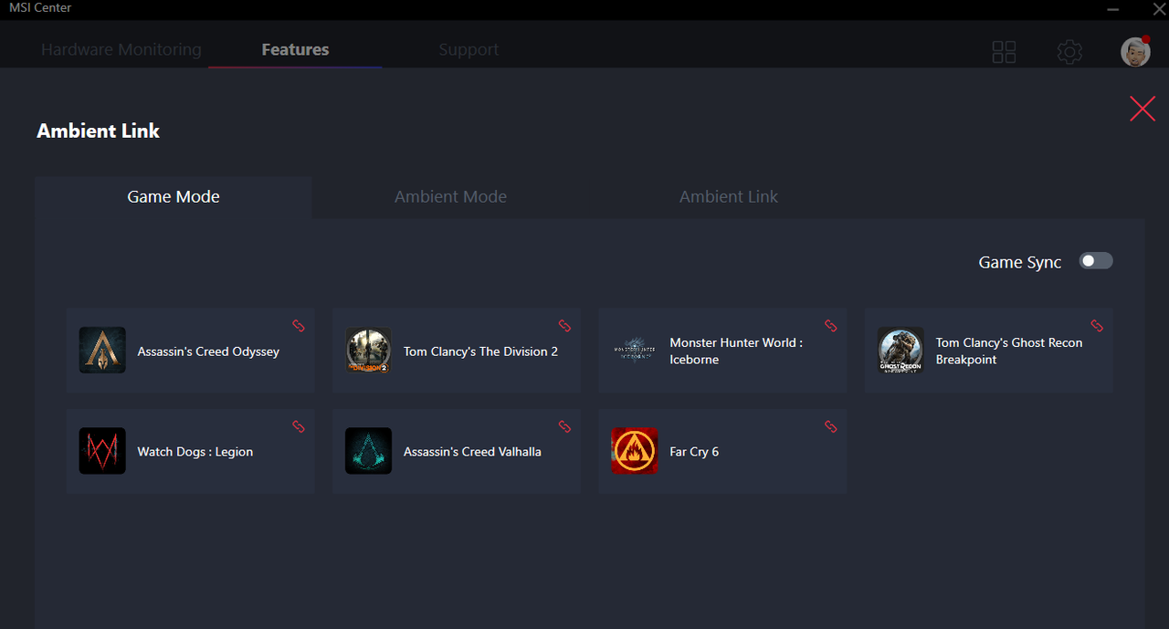
Task: Click the Ambient Link heading
Action: (98, 131)
